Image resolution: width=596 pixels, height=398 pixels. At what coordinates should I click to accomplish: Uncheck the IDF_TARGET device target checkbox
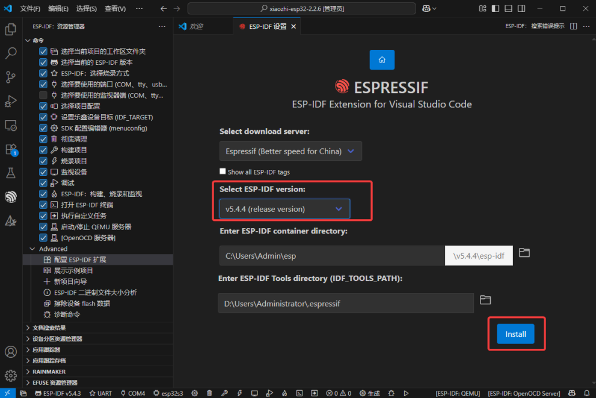(43, 117)
